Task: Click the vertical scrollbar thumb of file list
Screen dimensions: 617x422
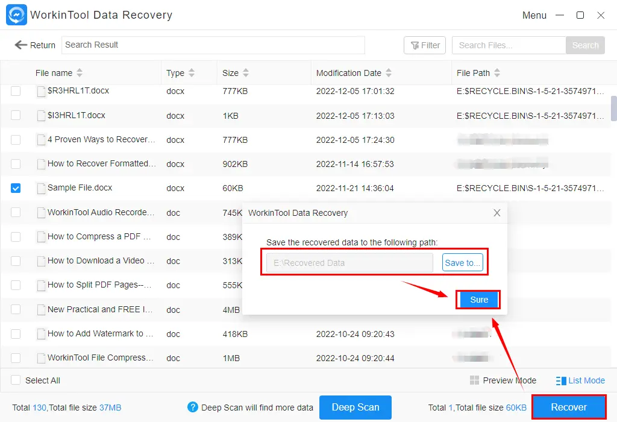Action: coord(613,109)
